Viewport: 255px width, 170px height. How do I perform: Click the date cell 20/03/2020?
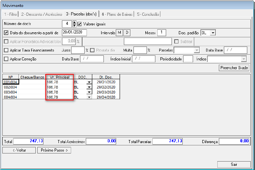click(x=106, y=92)
